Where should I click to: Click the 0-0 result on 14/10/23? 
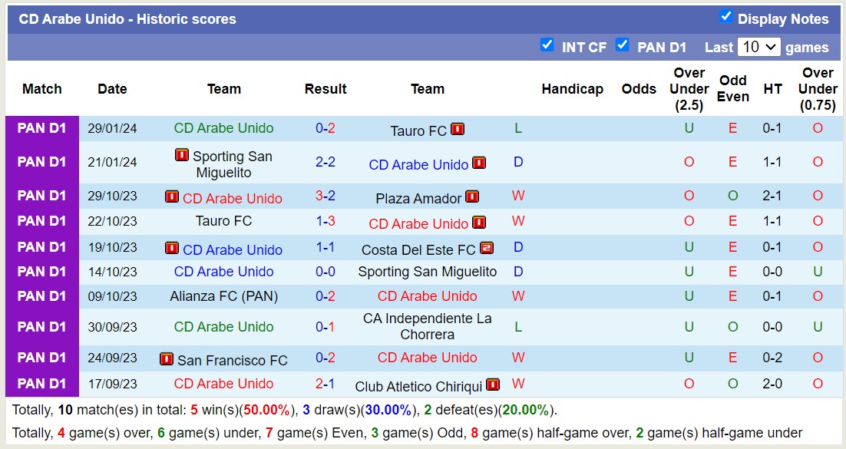tap(326, 272)
